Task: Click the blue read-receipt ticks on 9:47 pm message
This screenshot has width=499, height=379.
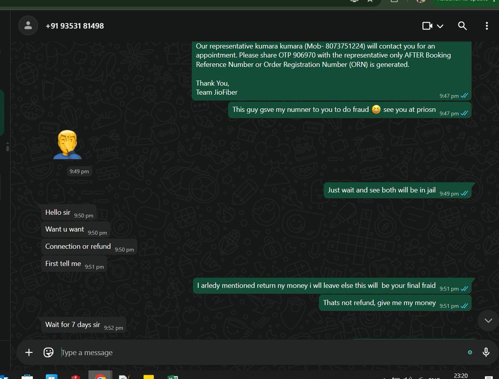Action: tap(465, 96)
